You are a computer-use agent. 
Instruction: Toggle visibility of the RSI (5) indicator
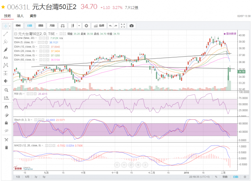pyautogui.click(x=28, y=94)
